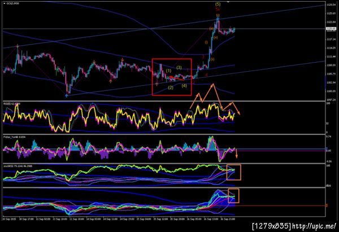Click the 16 Sep 13:00 time axis label

tap(210, 219)
